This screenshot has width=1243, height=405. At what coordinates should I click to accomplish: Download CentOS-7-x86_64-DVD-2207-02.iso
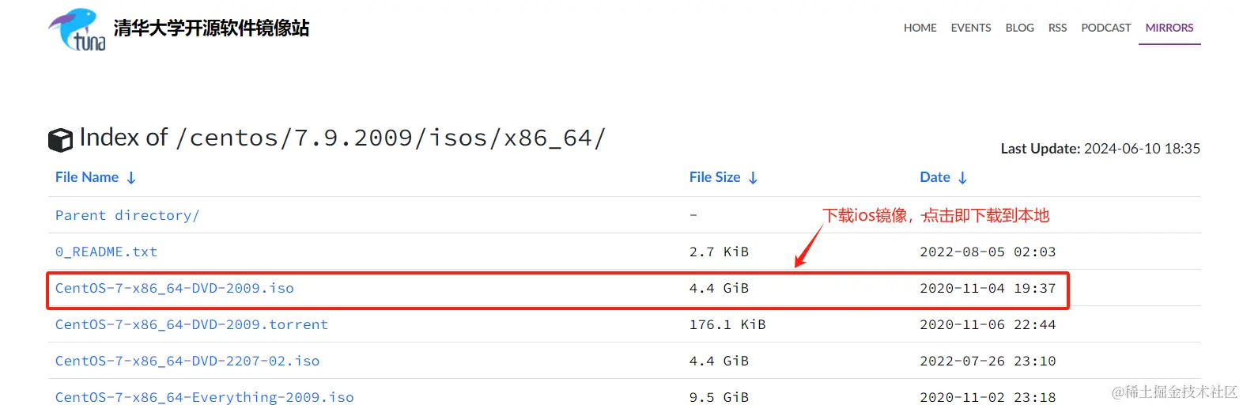pos(187,361)
